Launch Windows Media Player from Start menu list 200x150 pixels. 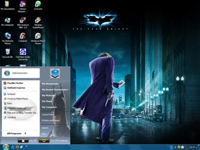[21, 99]
